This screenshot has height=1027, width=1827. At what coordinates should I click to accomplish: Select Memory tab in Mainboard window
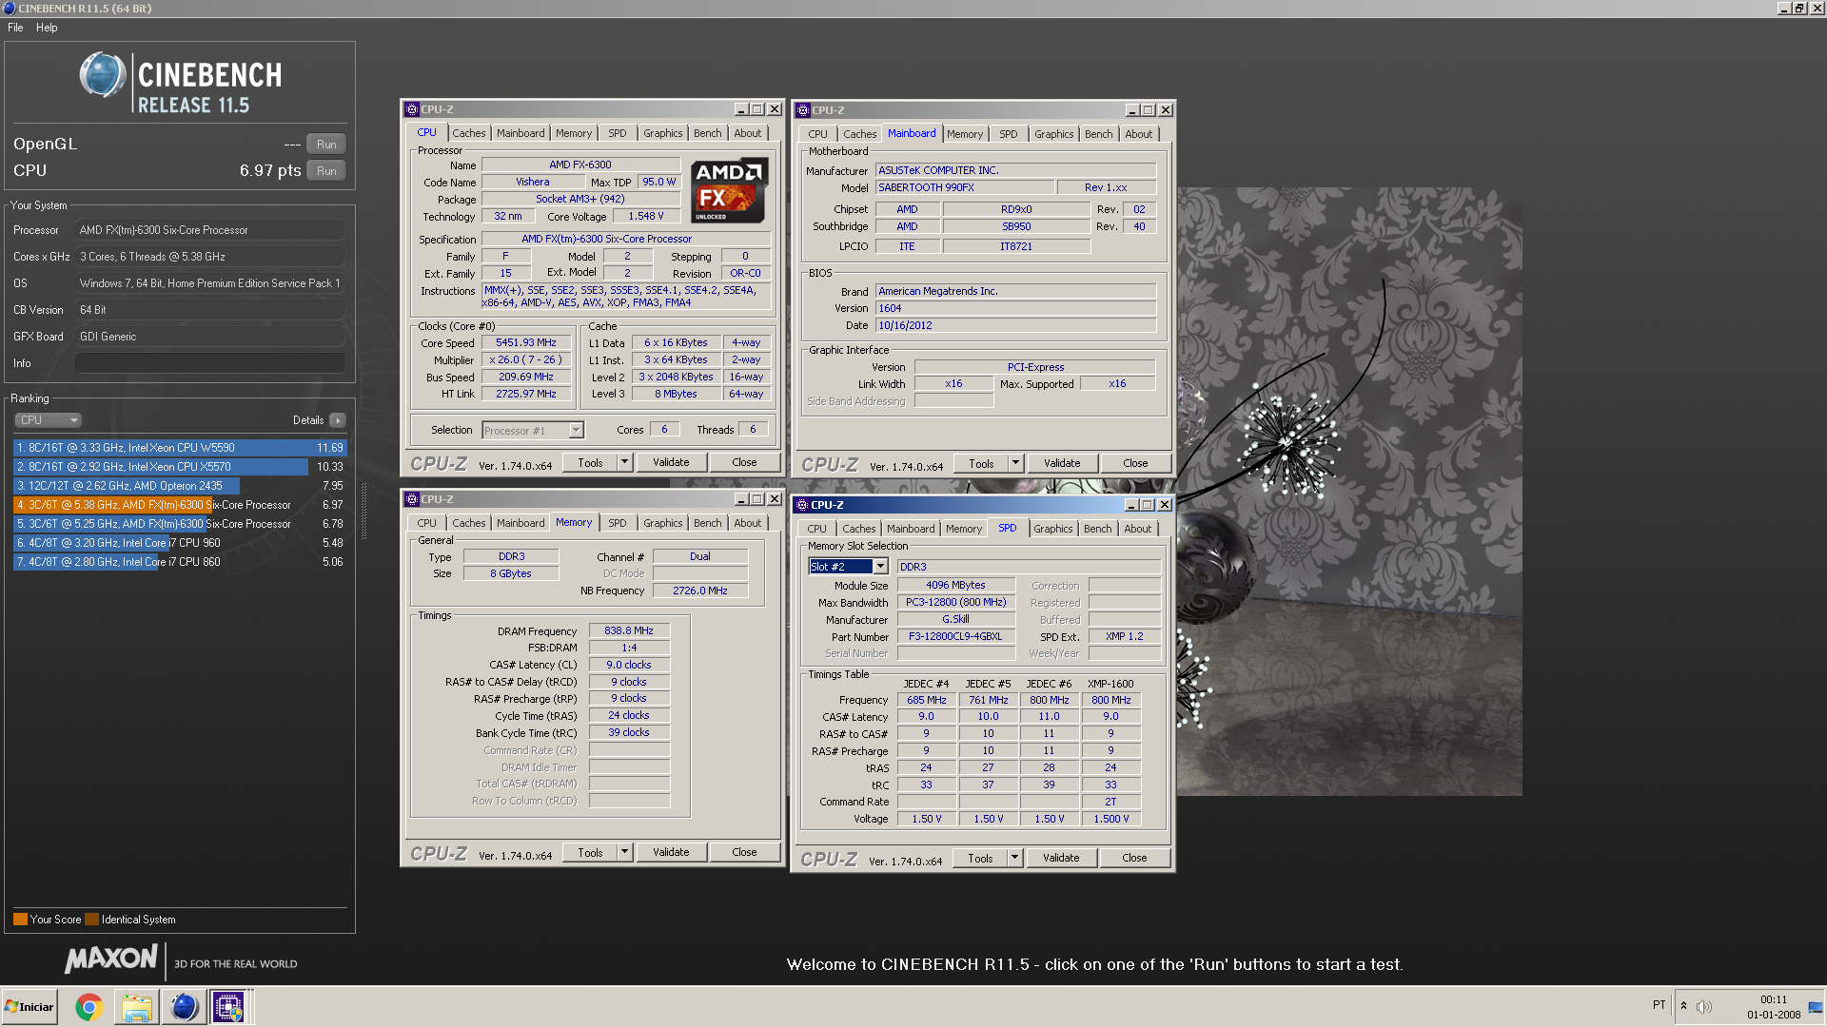pyautogui.click(x=964, y=134)
